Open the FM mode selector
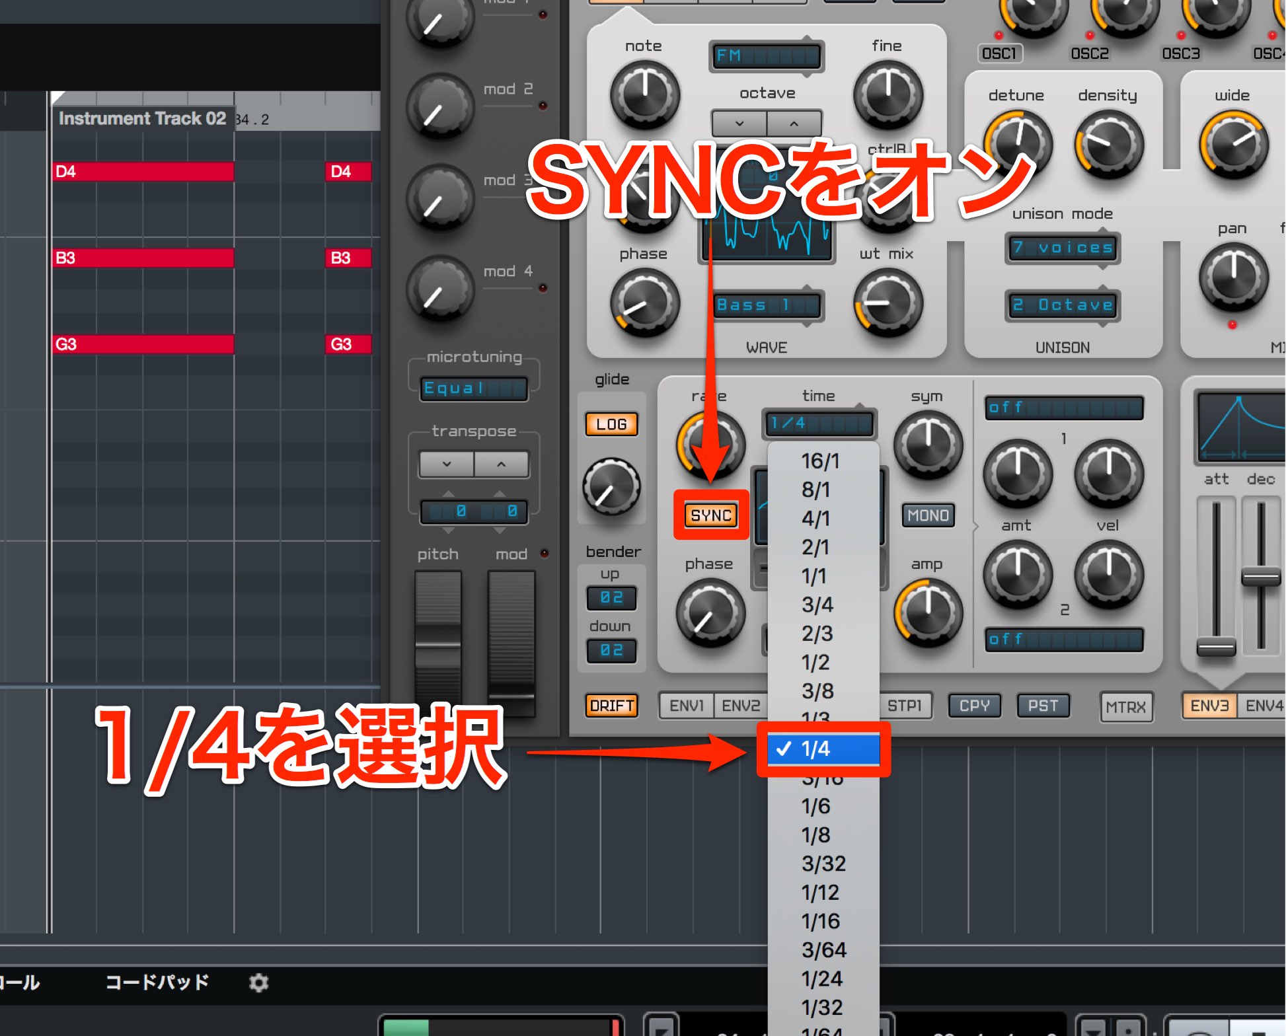Screen dimensions: 1286x1036 click(767, 56)
